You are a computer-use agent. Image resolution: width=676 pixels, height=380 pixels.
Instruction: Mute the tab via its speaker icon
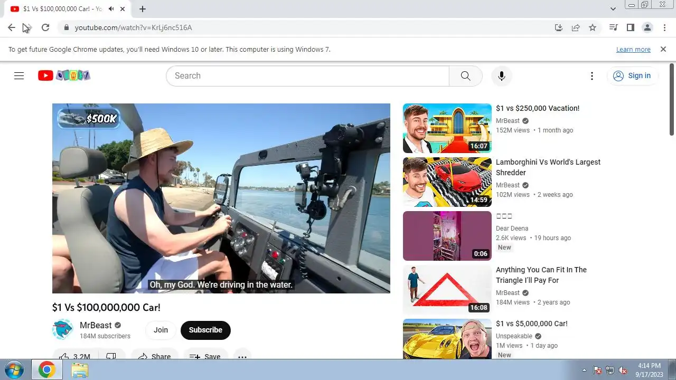[111, 9]
